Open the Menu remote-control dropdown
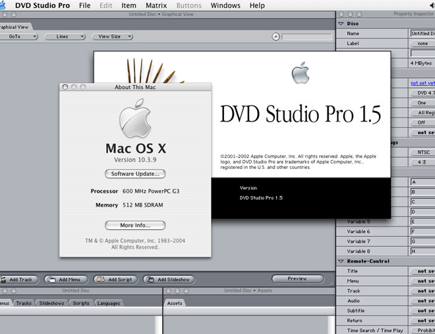Viewport: 435px width, 334px height. pos(422,281)
